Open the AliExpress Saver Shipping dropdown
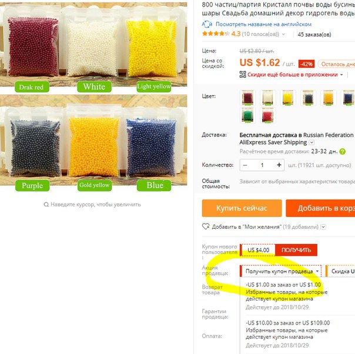355x354 pixels. click(x=312, y=142)
